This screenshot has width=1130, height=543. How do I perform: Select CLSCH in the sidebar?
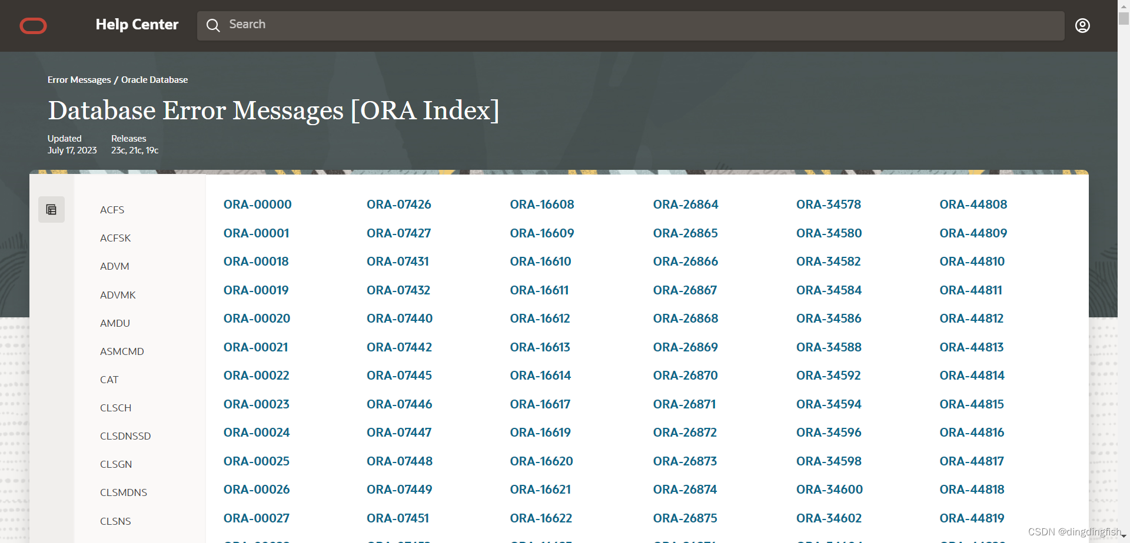tap(115, 408)
